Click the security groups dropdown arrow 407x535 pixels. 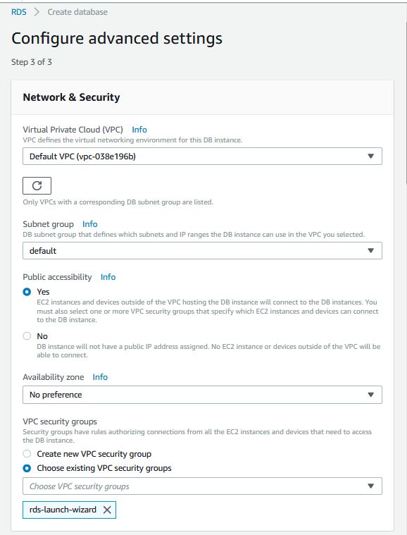[371, 486]
